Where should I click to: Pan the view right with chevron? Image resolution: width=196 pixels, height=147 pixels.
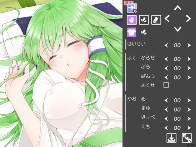188,19
